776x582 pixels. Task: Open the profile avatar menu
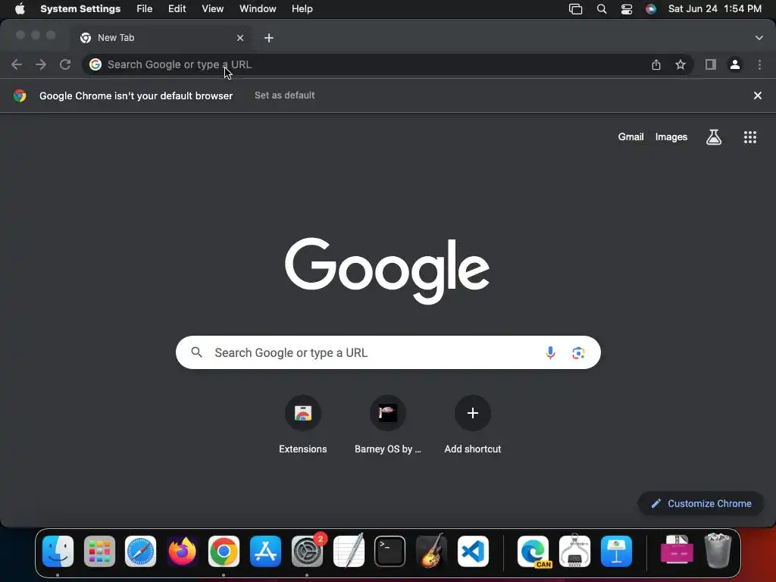(x=735, y=64)
